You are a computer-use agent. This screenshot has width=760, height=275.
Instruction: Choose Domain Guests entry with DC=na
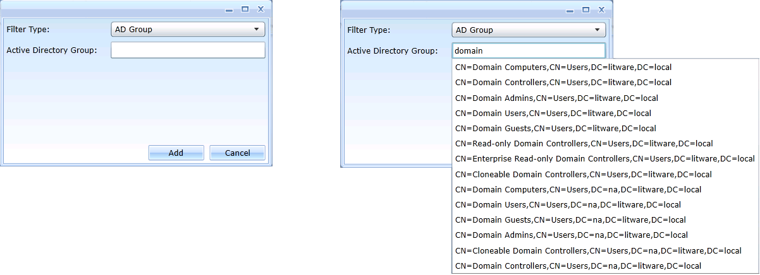570,220
